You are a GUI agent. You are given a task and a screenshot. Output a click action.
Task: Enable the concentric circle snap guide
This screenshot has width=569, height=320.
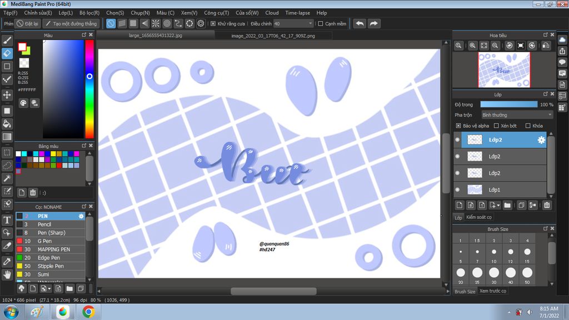click(x=167, y=23)
